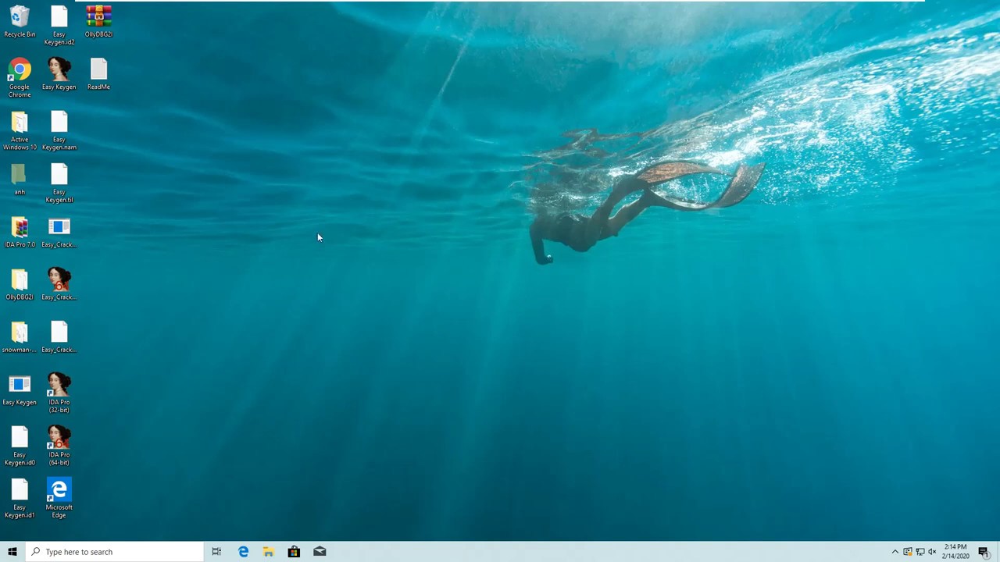Select the IDA Pro (32-bit) shortcut

click(59, 393)
